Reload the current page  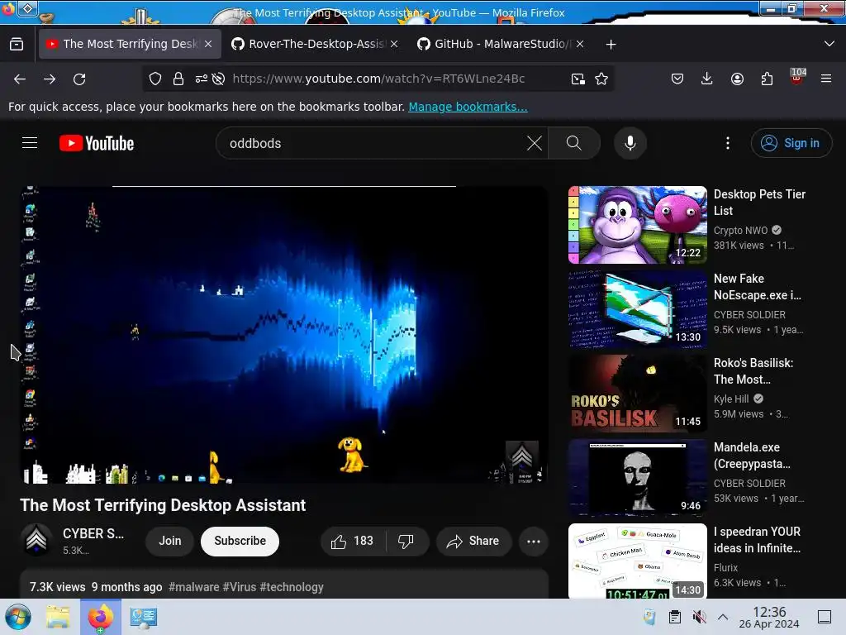pyautogui.click(x=79, y=79)
